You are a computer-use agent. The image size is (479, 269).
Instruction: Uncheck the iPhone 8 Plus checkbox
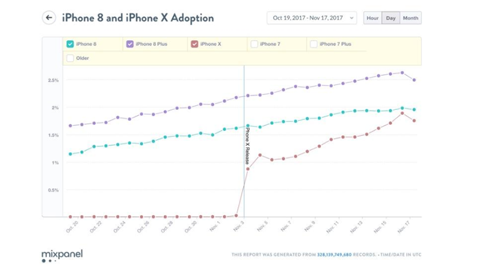point(130,44)
